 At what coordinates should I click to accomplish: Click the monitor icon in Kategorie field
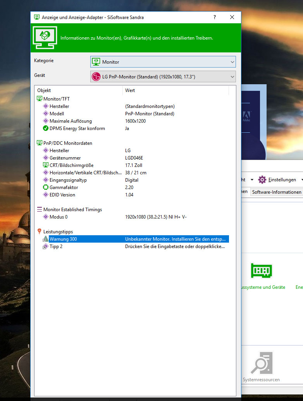[x=96, y=62]
